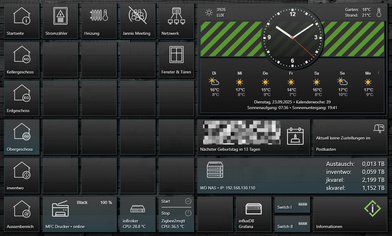Click the MFC Drucker printer icon

[60, 209]
